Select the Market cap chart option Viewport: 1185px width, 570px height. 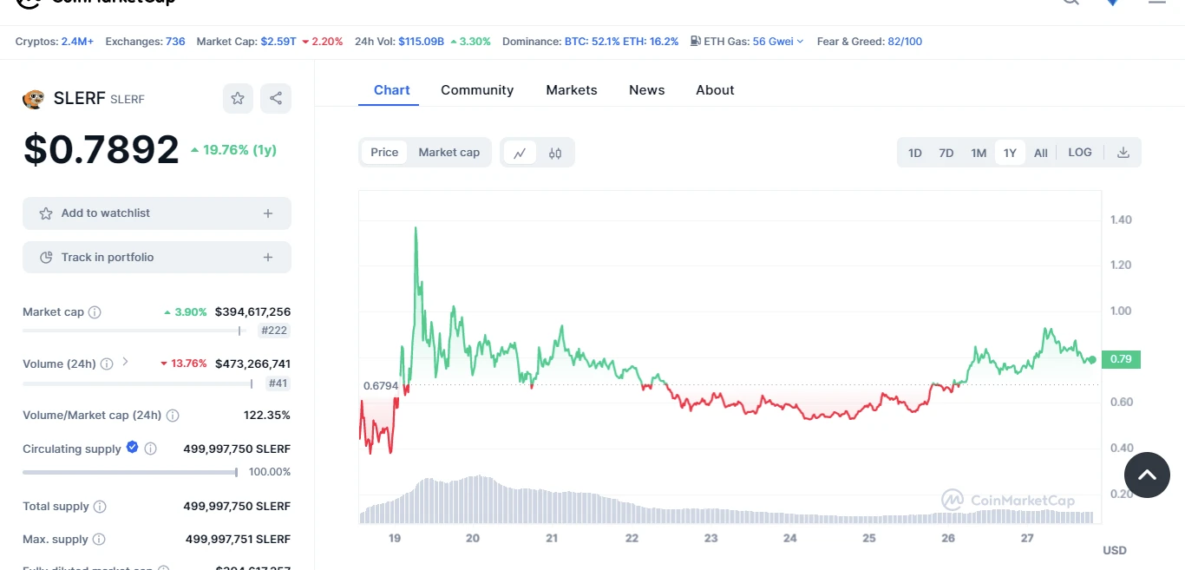(449, 153)
